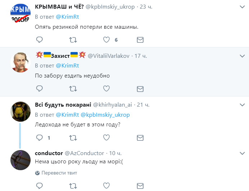Share the Захист tweet by direct message
249x191 pixels.
pos(140,89)
